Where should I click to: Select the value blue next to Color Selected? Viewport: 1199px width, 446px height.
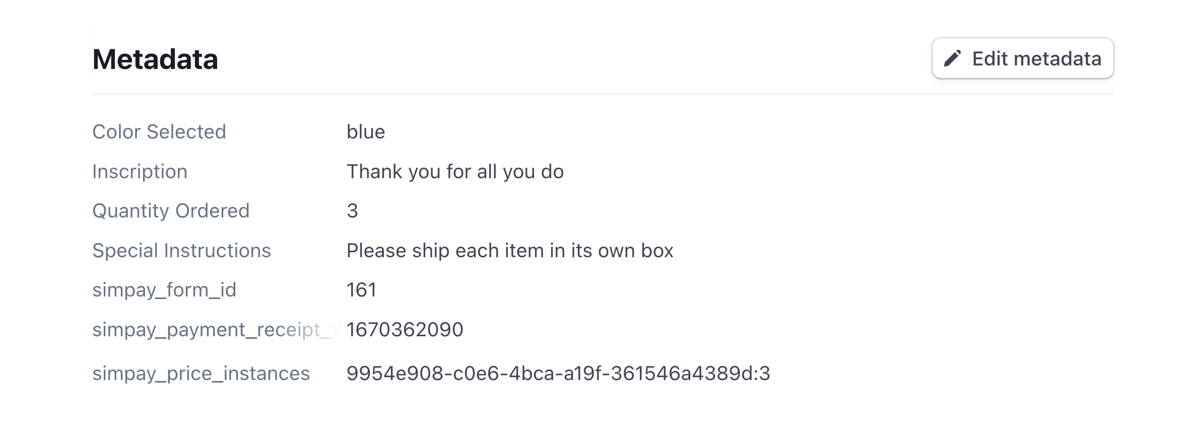coord(366,131)
